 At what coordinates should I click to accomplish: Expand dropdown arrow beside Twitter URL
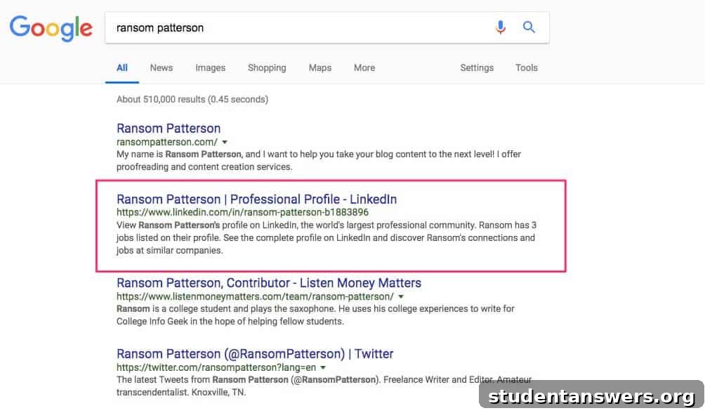323,367
